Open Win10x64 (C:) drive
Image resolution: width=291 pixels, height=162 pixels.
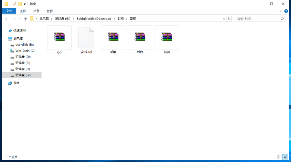(25, 51)
